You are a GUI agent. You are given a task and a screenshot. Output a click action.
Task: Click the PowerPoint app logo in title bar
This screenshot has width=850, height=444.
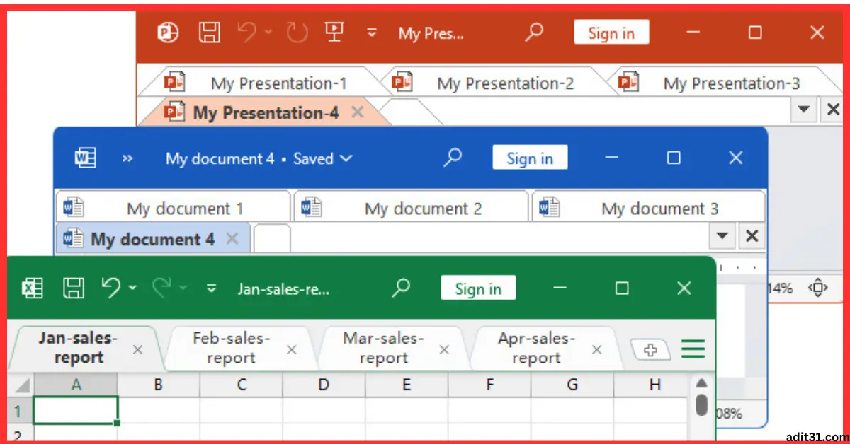point(168,33)
